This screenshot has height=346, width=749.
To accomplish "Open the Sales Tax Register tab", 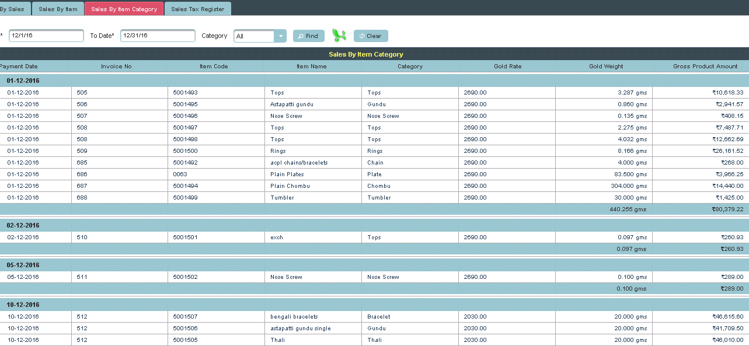I will click(x=198, y=9).
